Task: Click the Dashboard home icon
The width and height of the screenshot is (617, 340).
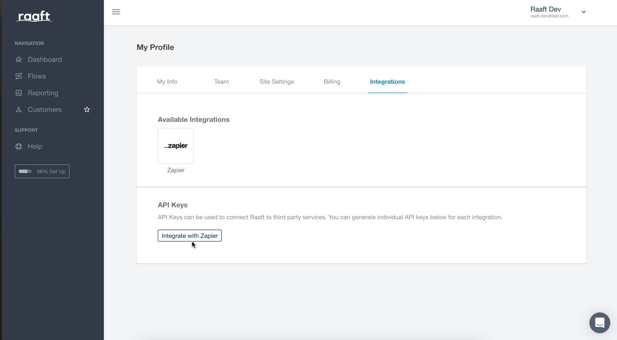Action: (x=19, y=60)
